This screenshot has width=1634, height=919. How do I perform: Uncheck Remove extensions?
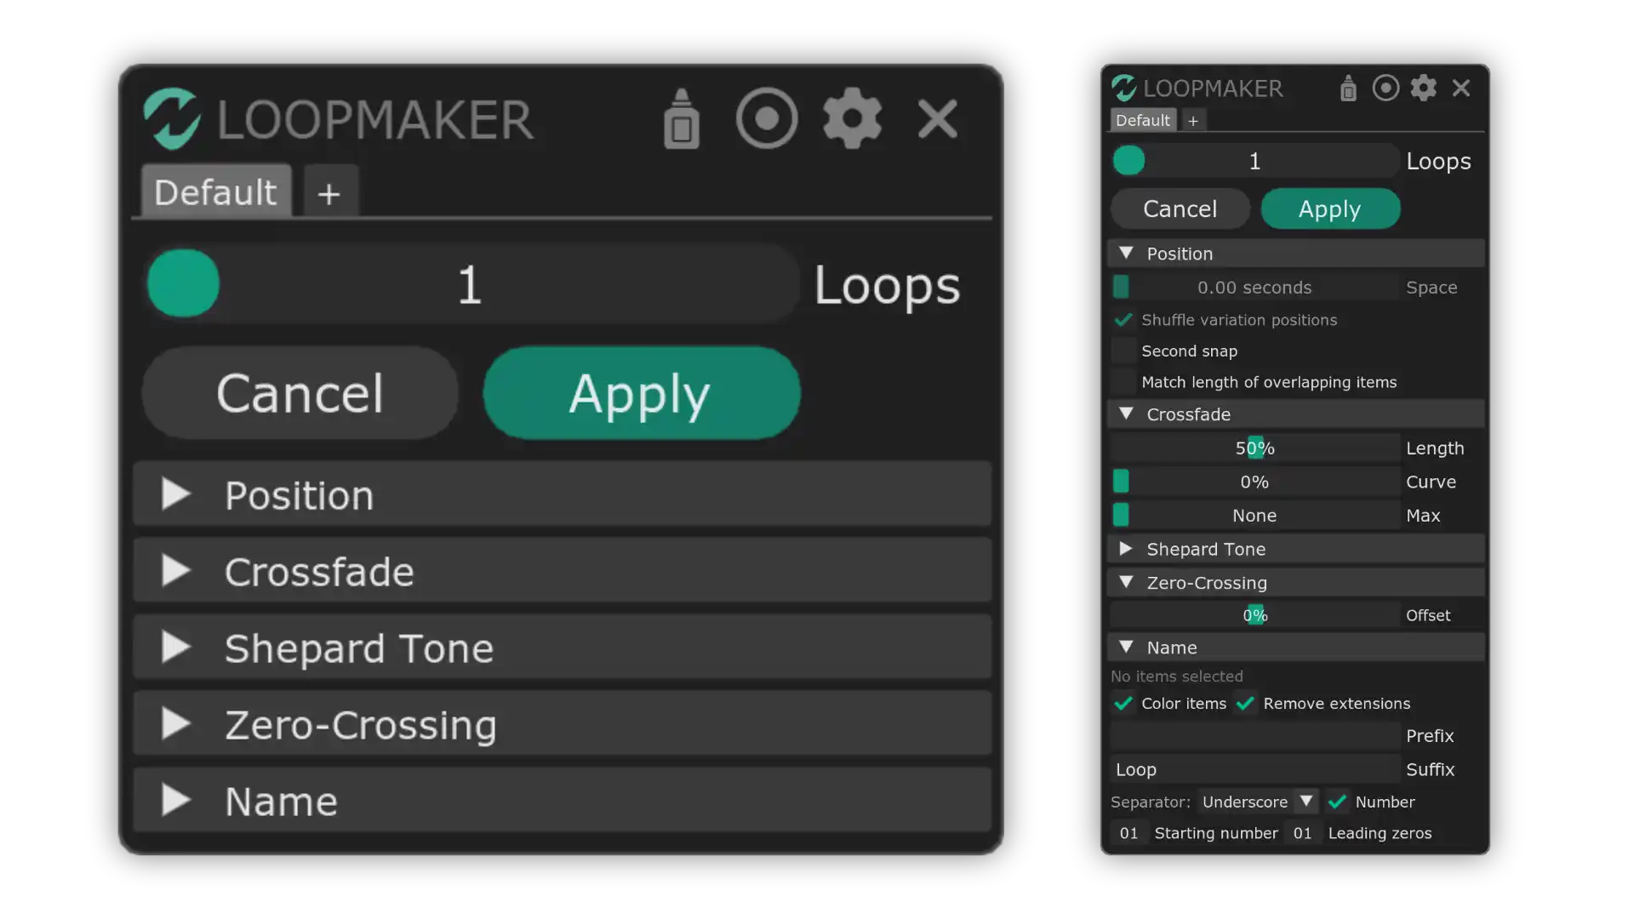[x=1246, y=704]
